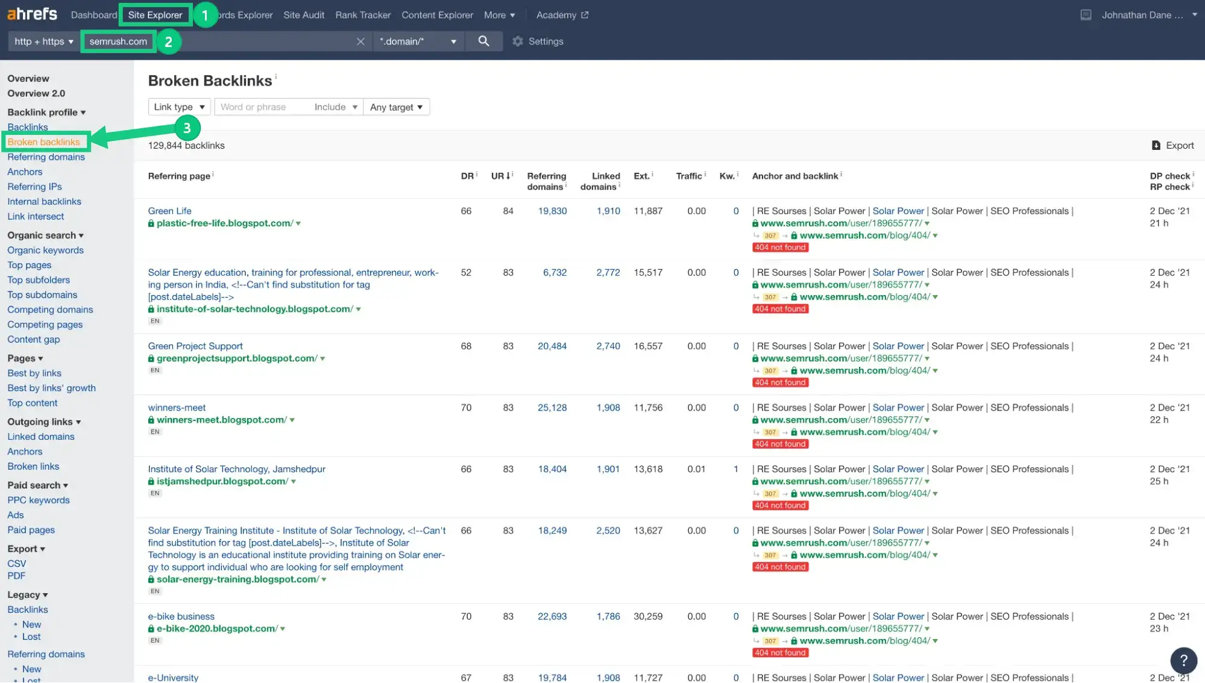Collapse the Legacy sidebar section

coord(28,595)
